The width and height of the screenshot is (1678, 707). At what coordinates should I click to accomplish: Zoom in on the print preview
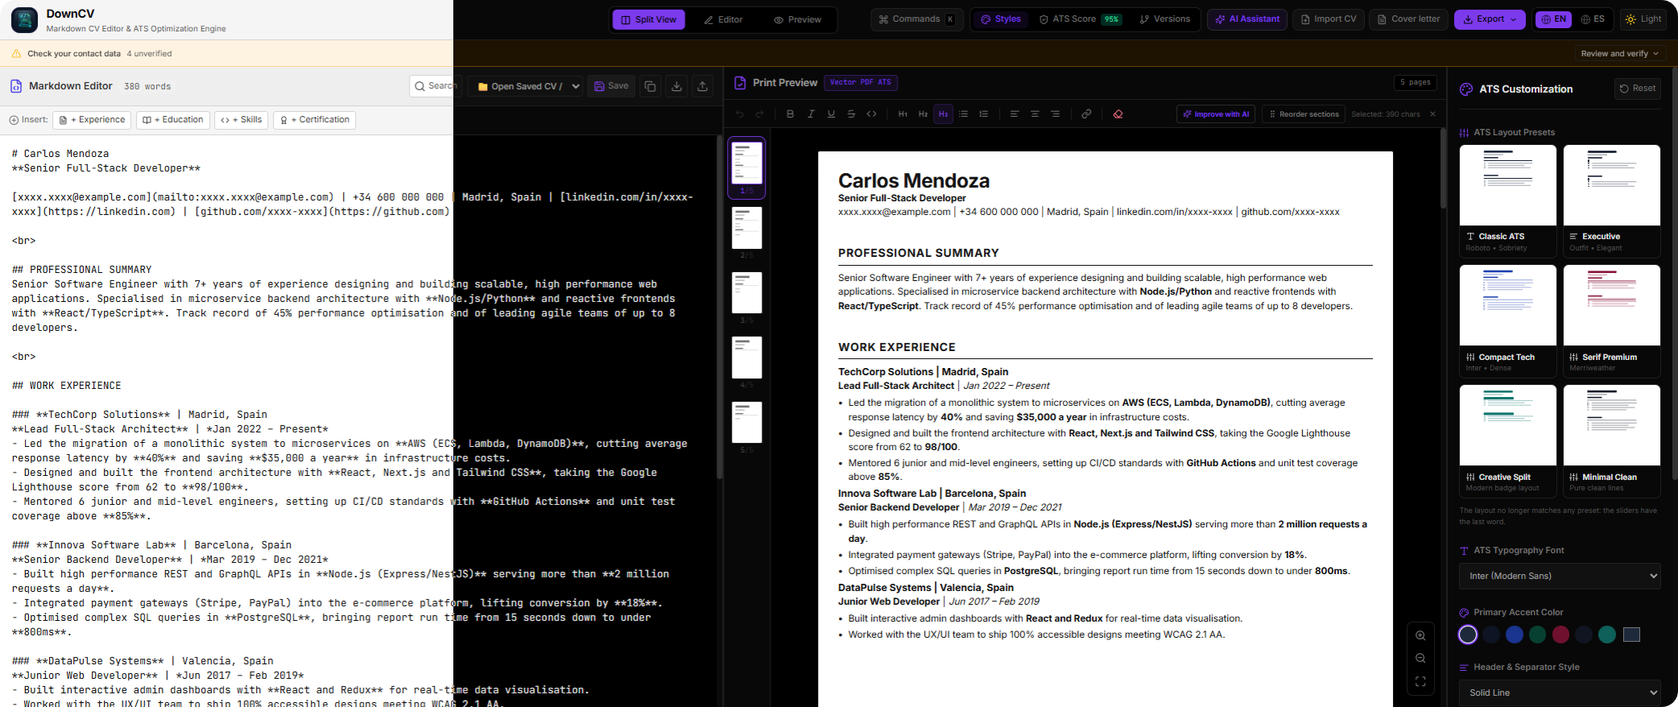pos(1420,635)
